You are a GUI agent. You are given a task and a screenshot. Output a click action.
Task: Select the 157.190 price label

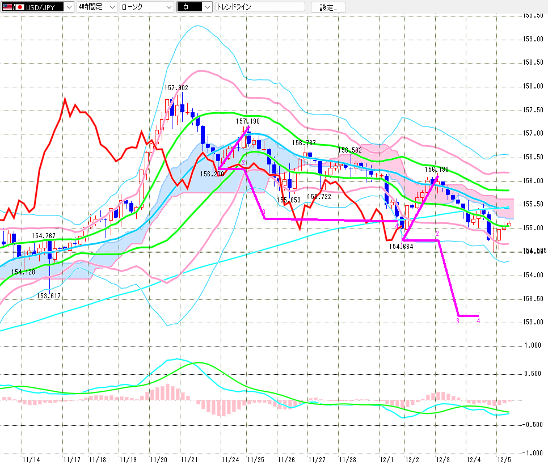248,121
